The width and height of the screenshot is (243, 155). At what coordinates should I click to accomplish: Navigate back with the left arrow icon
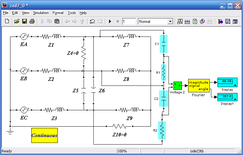67,21
